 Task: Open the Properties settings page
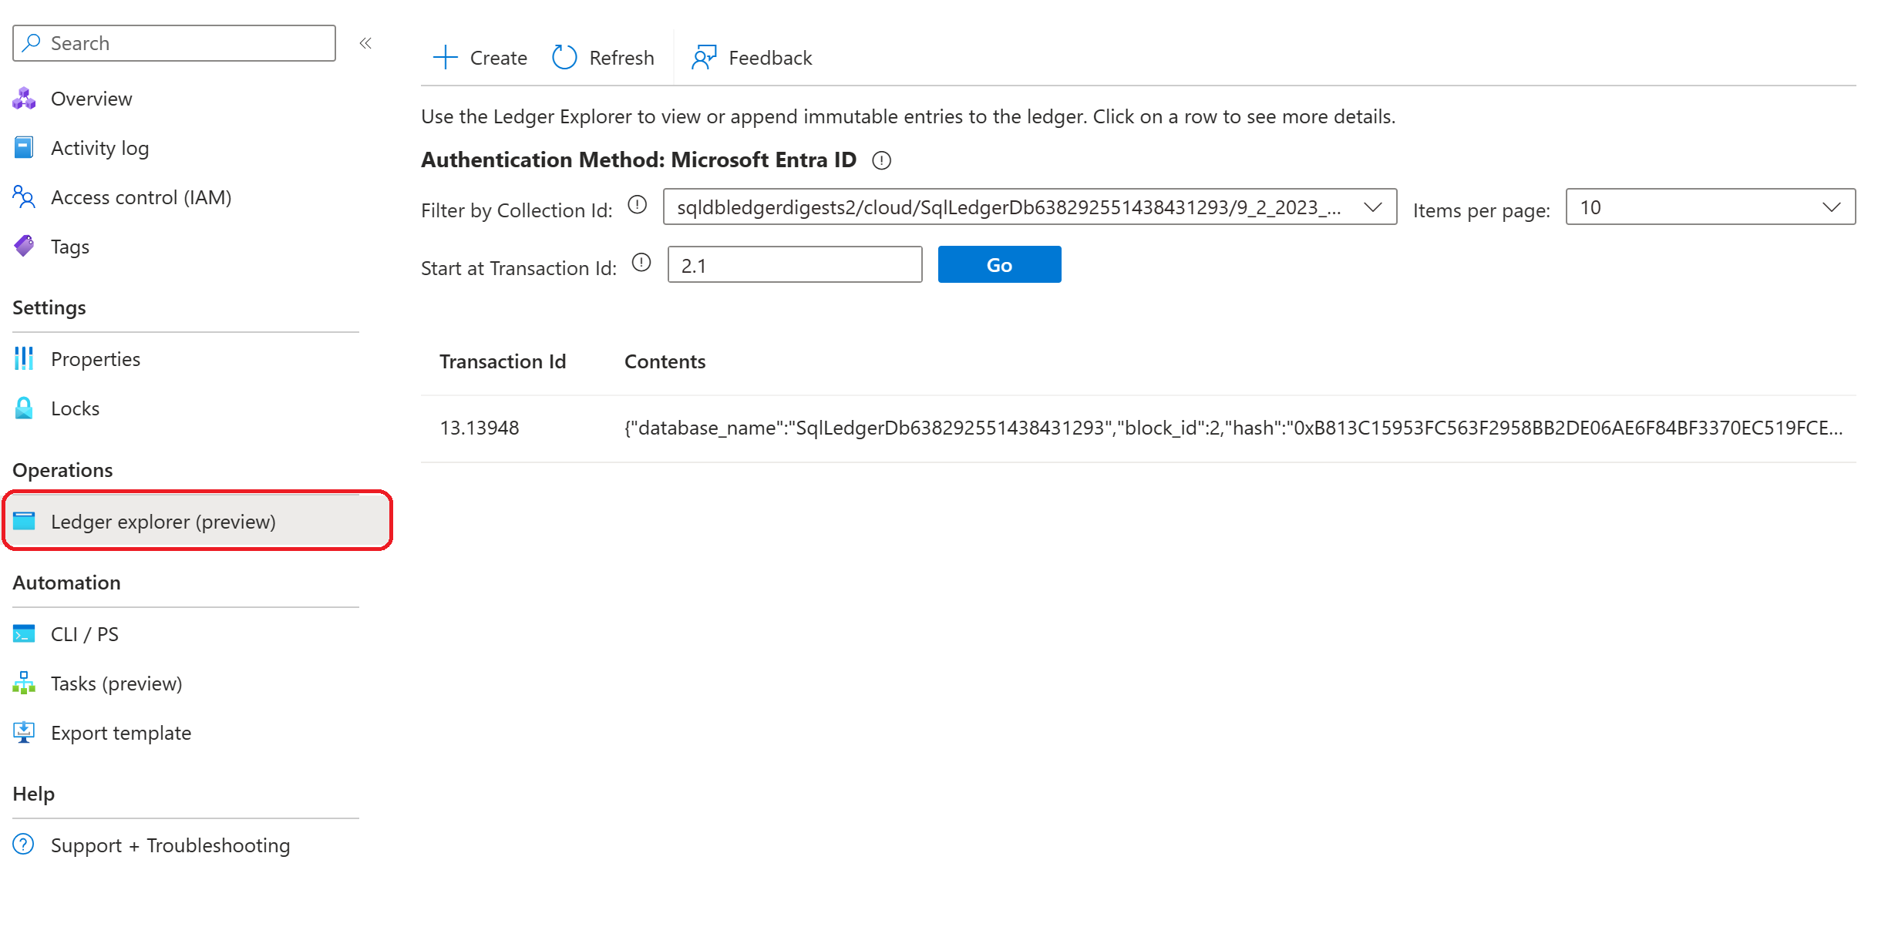tap(95, 359)
